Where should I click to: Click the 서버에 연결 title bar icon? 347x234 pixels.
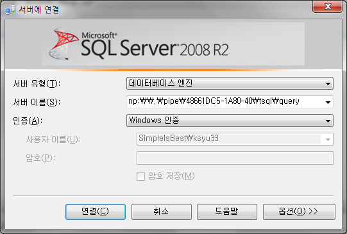[x=10, y=10]
